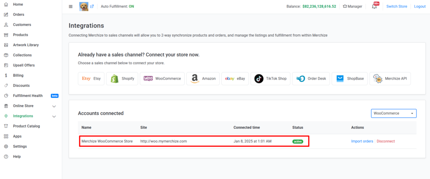Open Billing menu item
Screen dimensions: 430x179
pyautogui.click(x=18, y=75)
